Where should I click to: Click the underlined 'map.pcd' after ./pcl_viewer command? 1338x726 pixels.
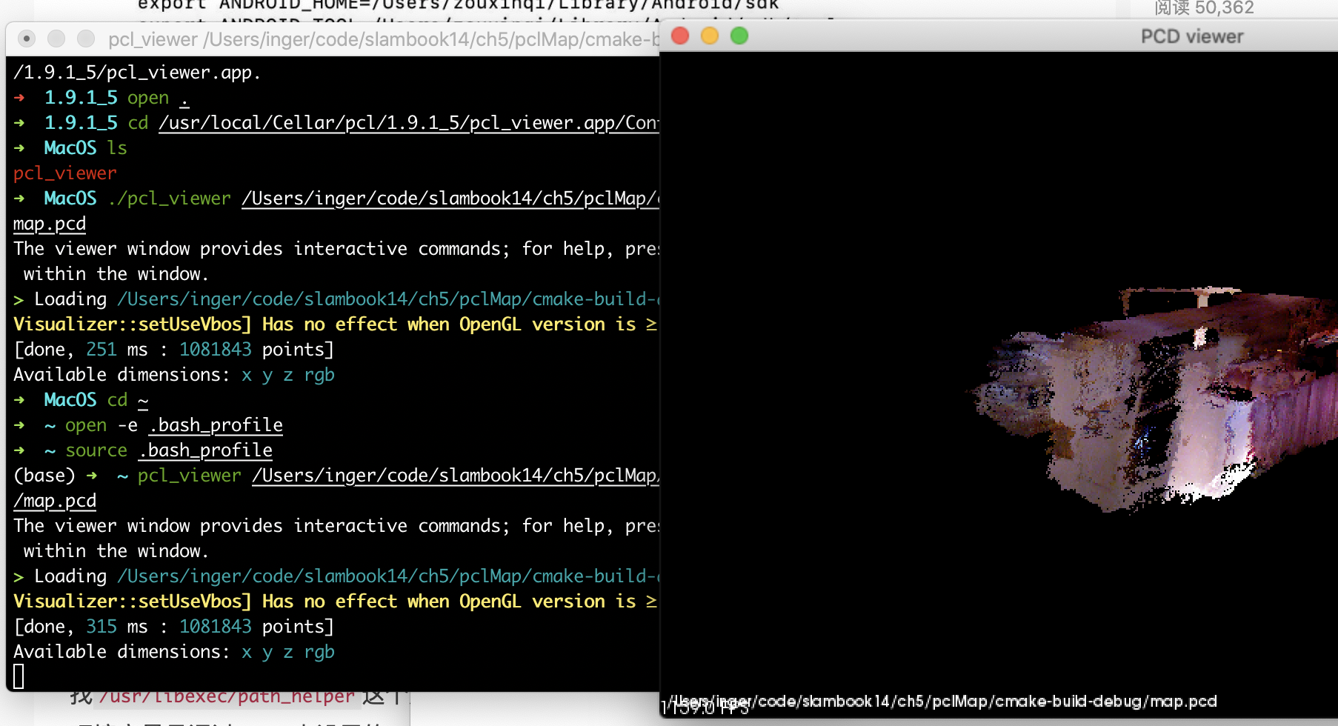(x=50, y=224)
